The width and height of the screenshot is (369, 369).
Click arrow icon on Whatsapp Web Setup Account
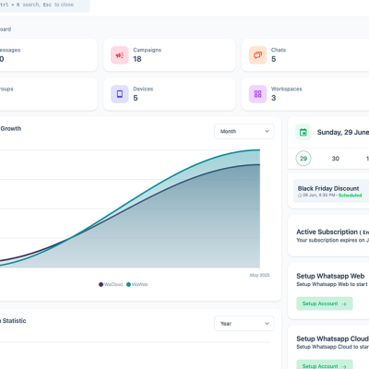pyautogui.click(x=344, y=304)
